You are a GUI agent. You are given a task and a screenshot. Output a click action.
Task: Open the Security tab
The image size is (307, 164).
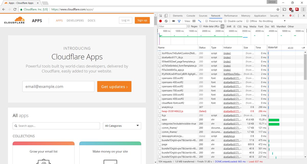click(274, 16)
